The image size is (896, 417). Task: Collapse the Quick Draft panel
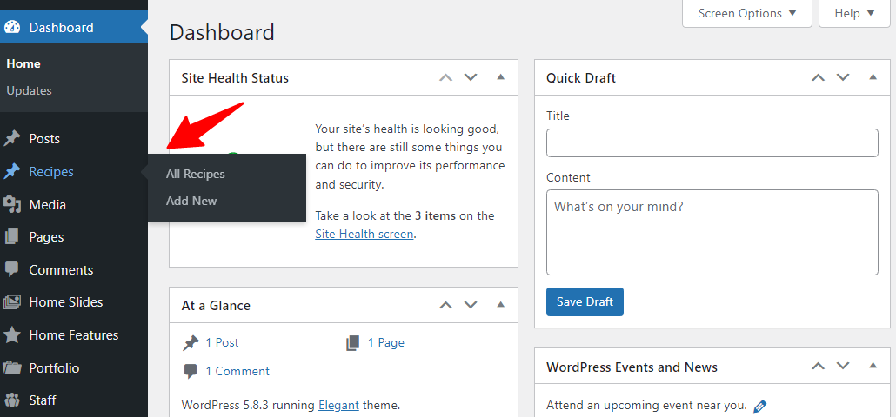coord(873,77)
